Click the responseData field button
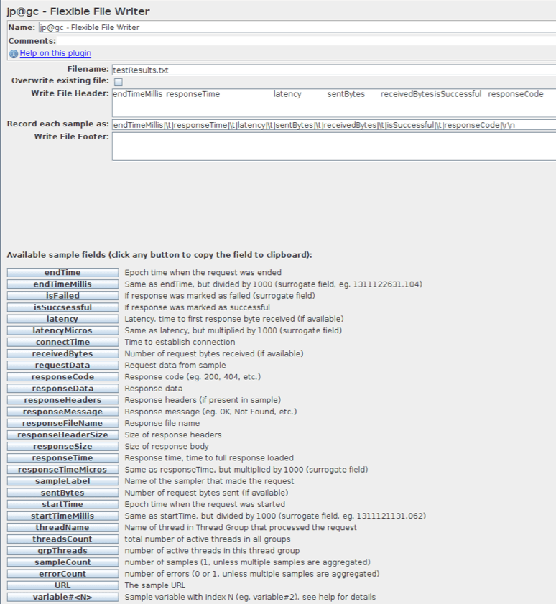 pyautogui.click(x=62, y=389)
